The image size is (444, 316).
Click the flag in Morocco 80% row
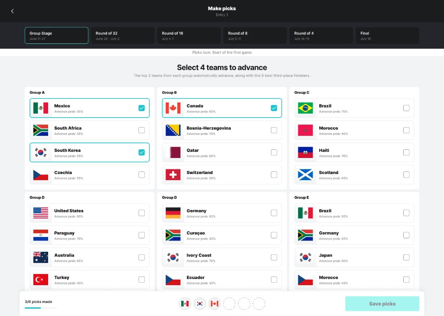[x=305, y=130]
